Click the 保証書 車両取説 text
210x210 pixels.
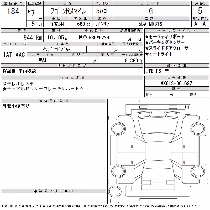[19, 71]
